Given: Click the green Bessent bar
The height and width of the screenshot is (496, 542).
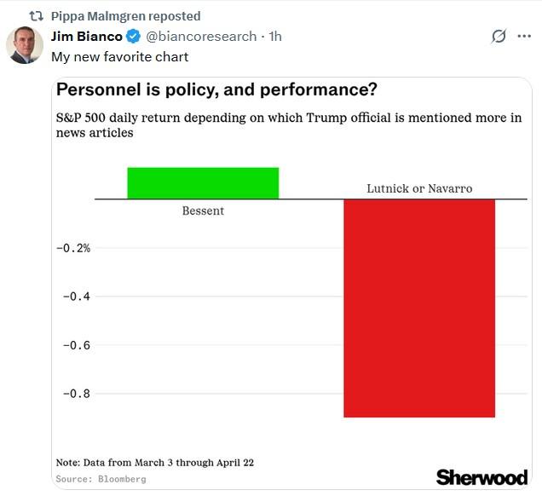Looking at the screenshot, I should coord(203,183).
